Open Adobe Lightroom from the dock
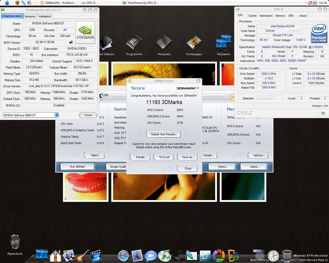The height and width of the screenshot is (263, 329). tap(205, 256)
